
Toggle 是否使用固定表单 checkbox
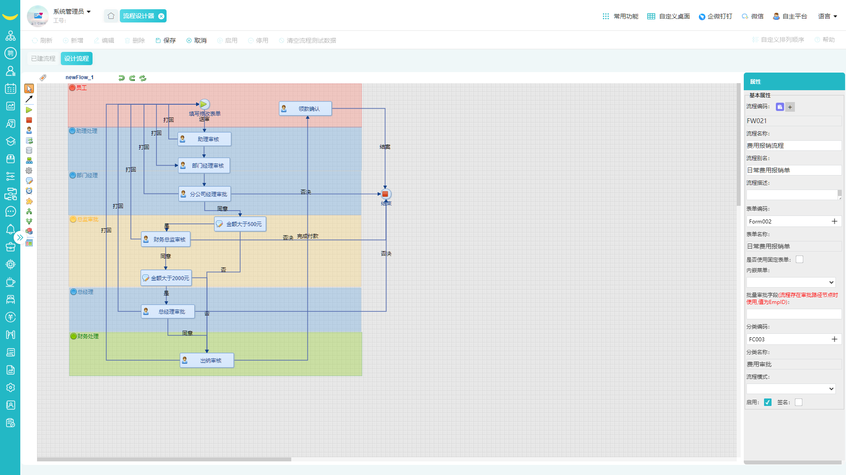coord(799,259)
